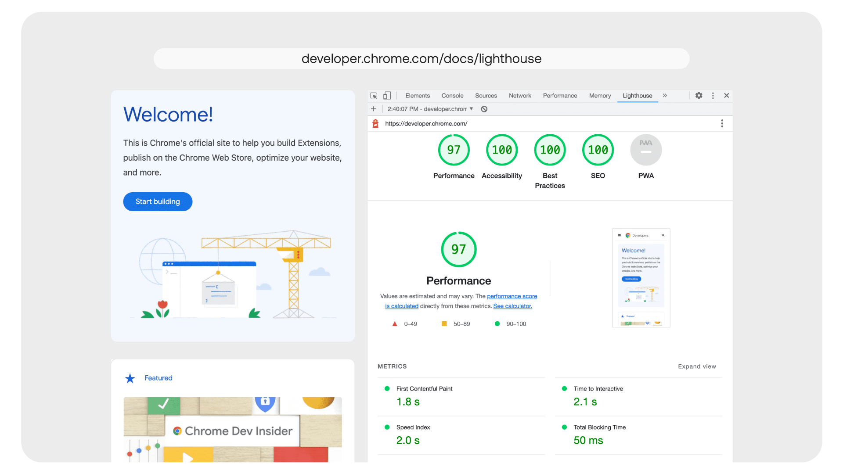The image size is (843, 474).
Task: Click the 1.8 s metric value
Action: [408, 402]
